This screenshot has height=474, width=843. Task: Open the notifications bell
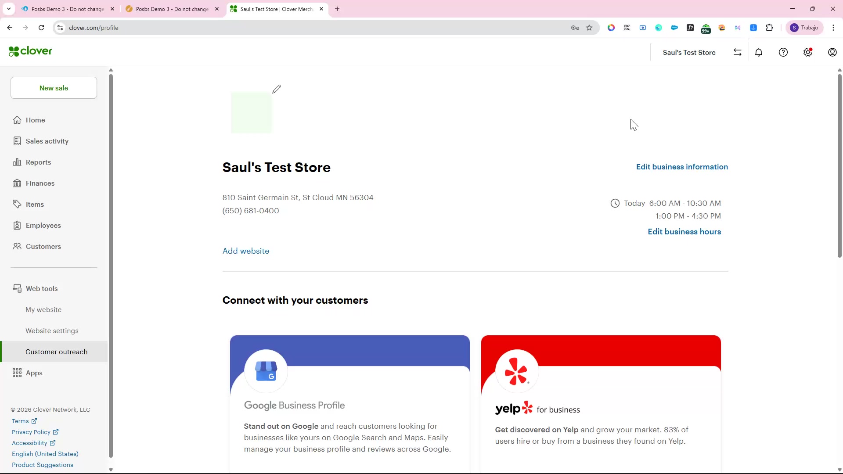coord(759,53)
